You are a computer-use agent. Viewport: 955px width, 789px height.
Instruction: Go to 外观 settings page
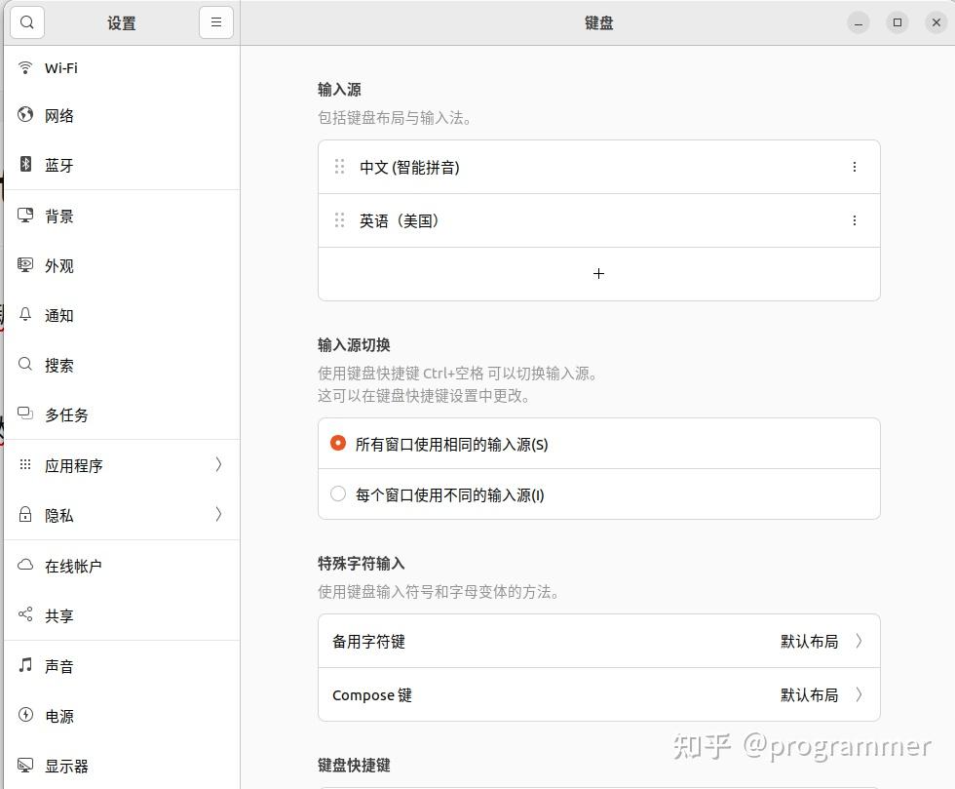[x=122, y=265]
